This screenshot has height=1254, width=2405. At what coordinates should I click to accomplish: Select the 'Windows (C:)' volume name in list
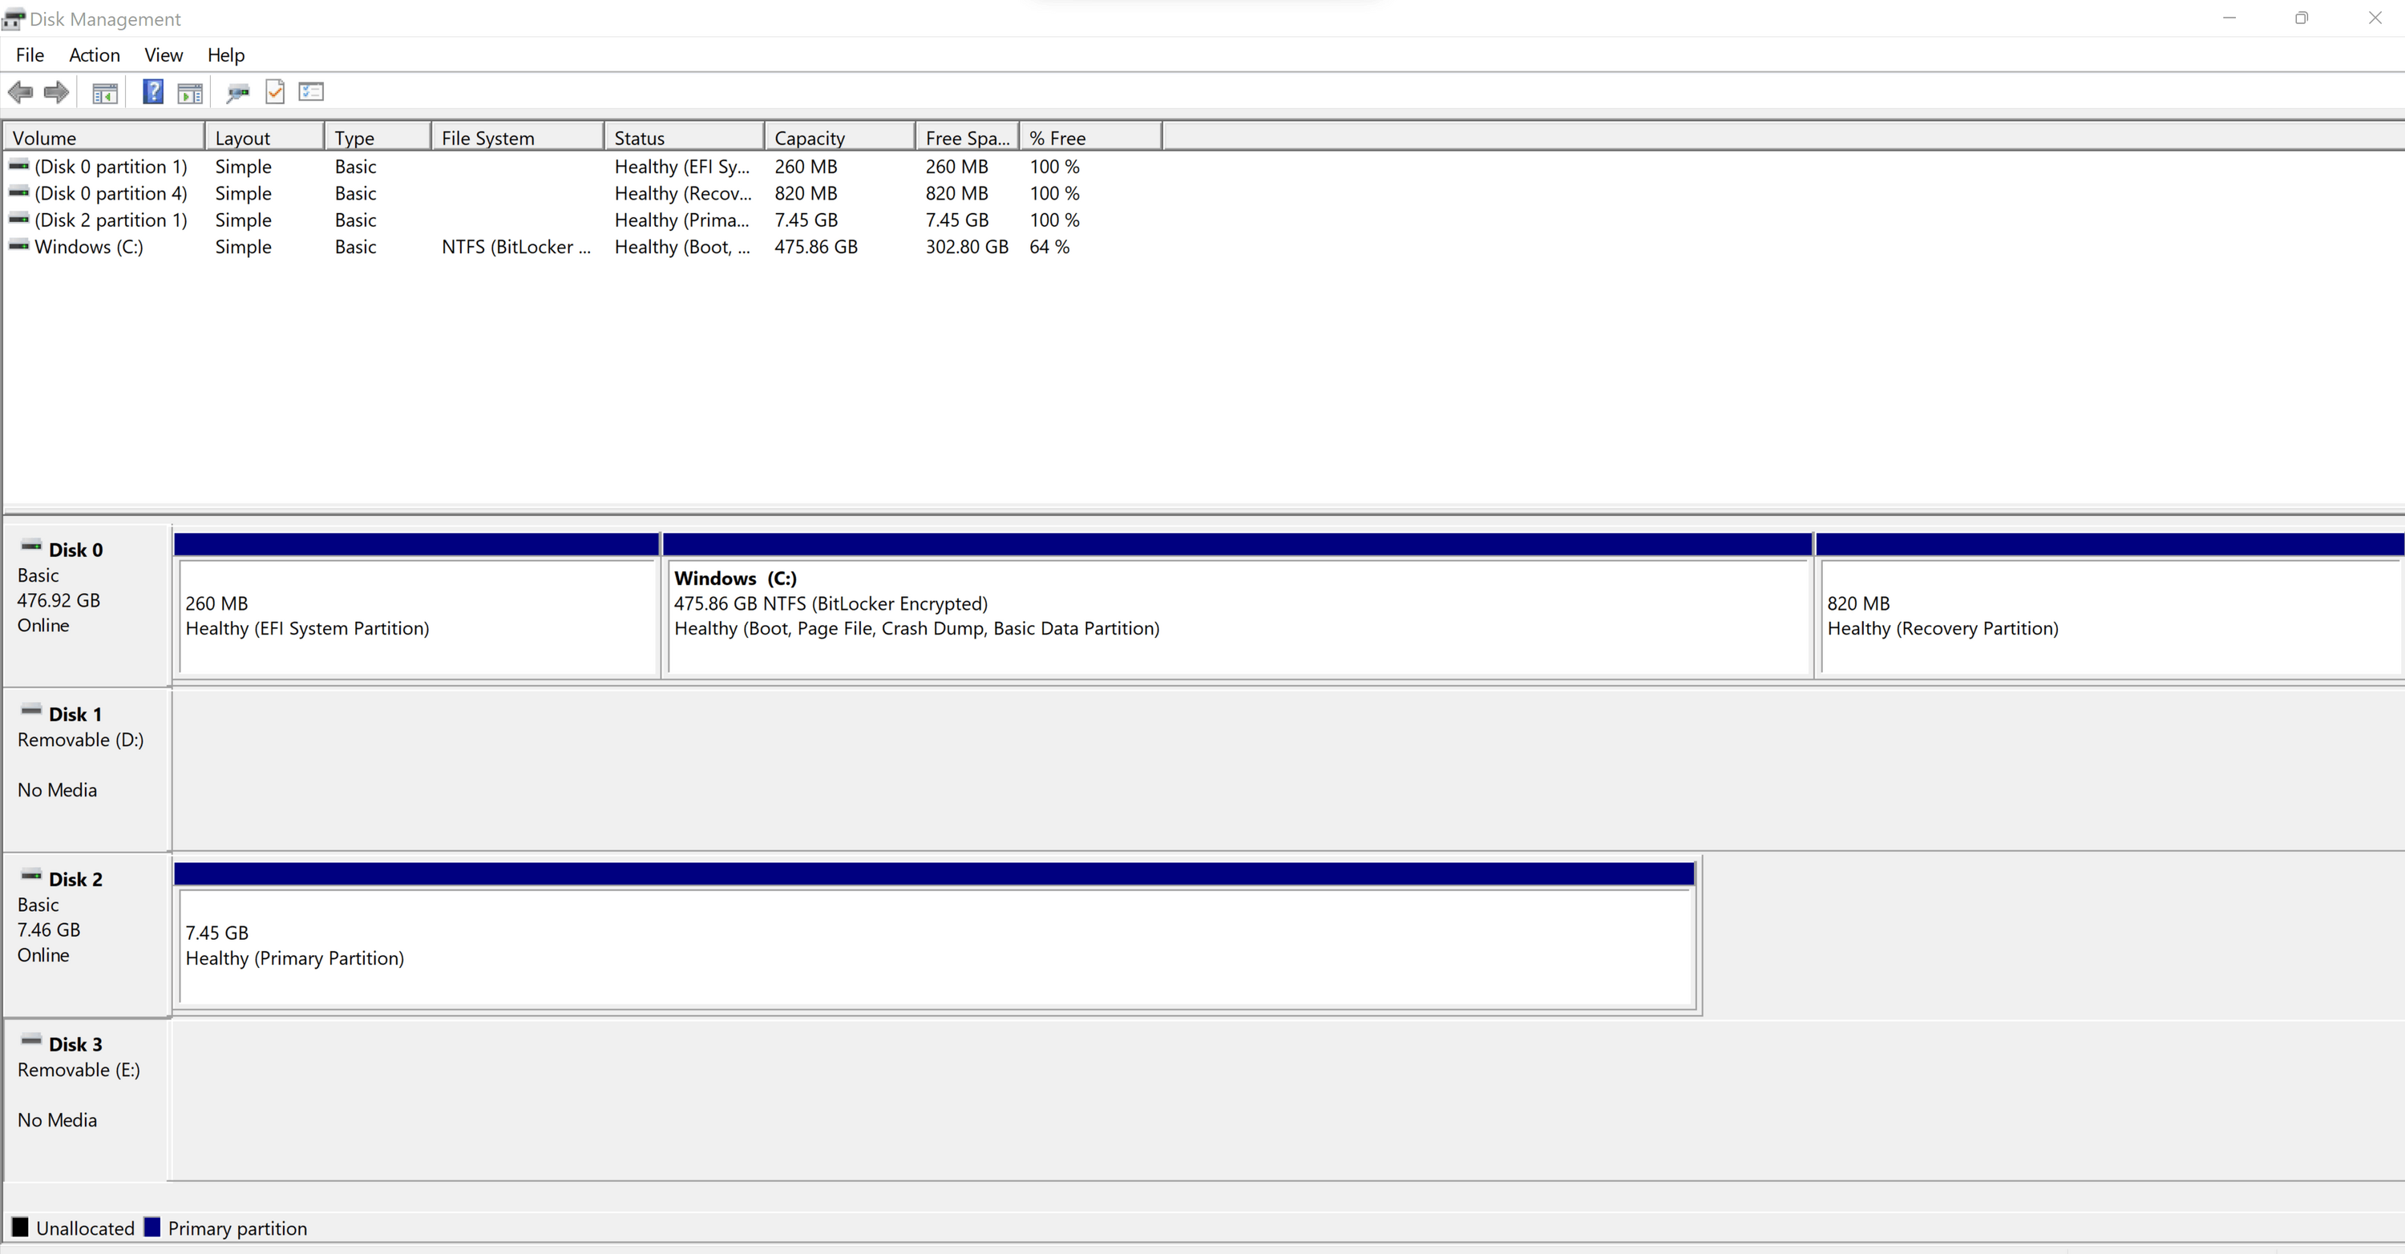coord(89,246)
